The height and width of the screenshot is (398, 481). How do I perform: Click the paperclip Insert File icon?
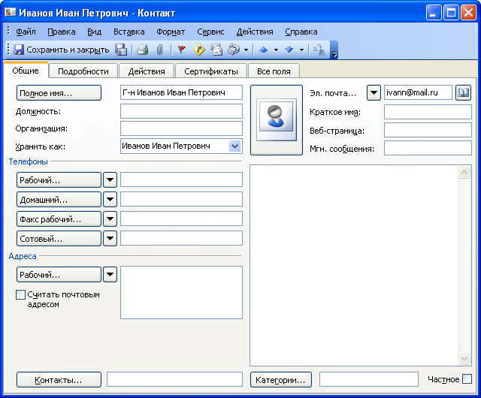pos(159,50)
